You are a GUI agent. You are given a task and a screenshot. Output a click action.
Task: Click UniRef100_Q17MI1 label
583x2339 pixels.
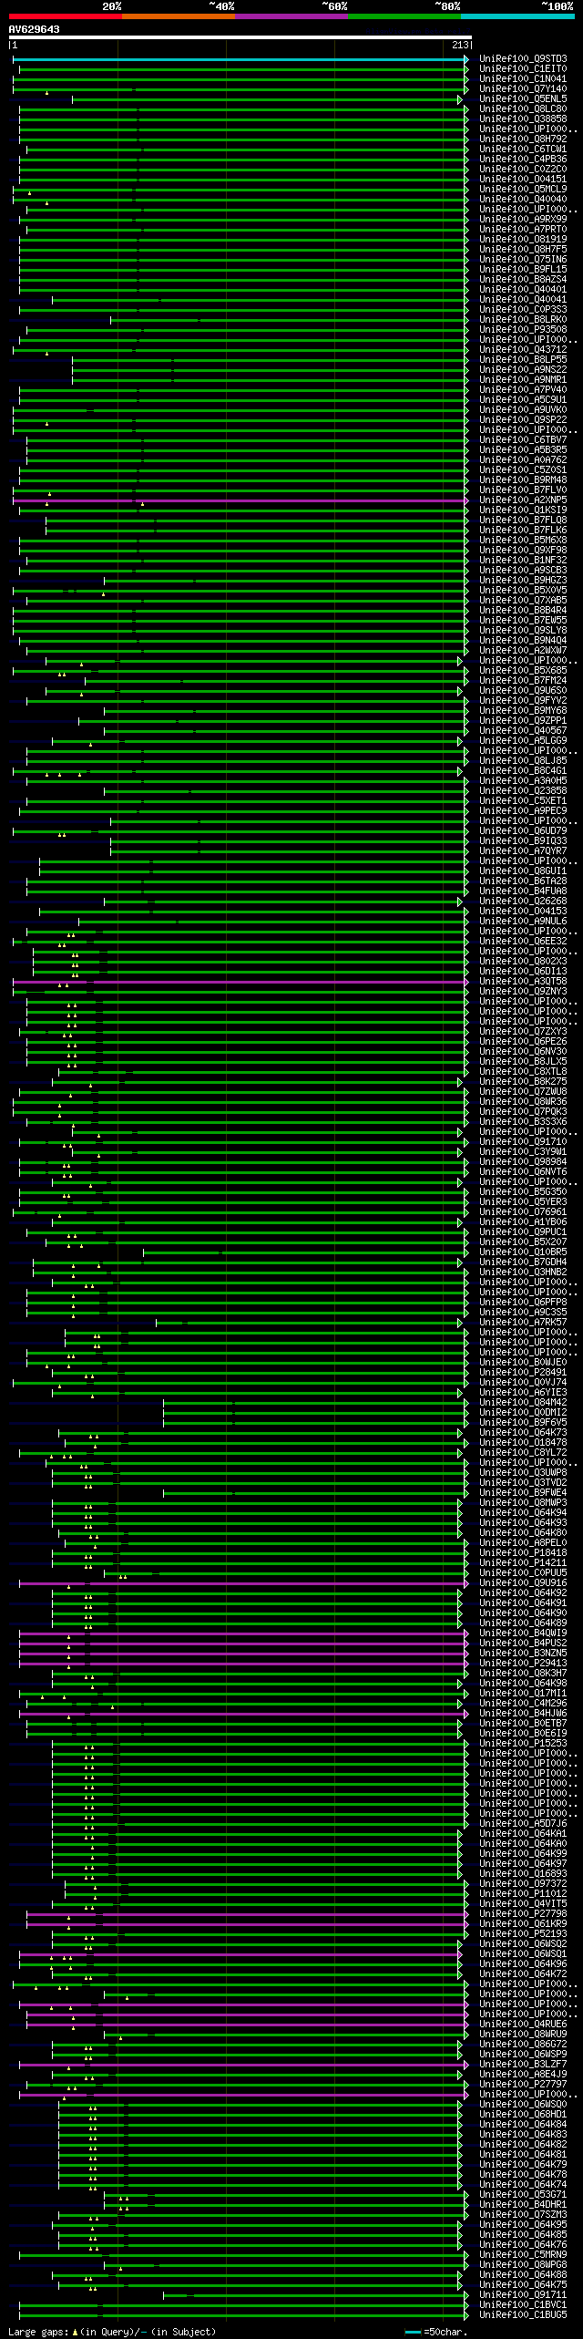[523, 1693]
